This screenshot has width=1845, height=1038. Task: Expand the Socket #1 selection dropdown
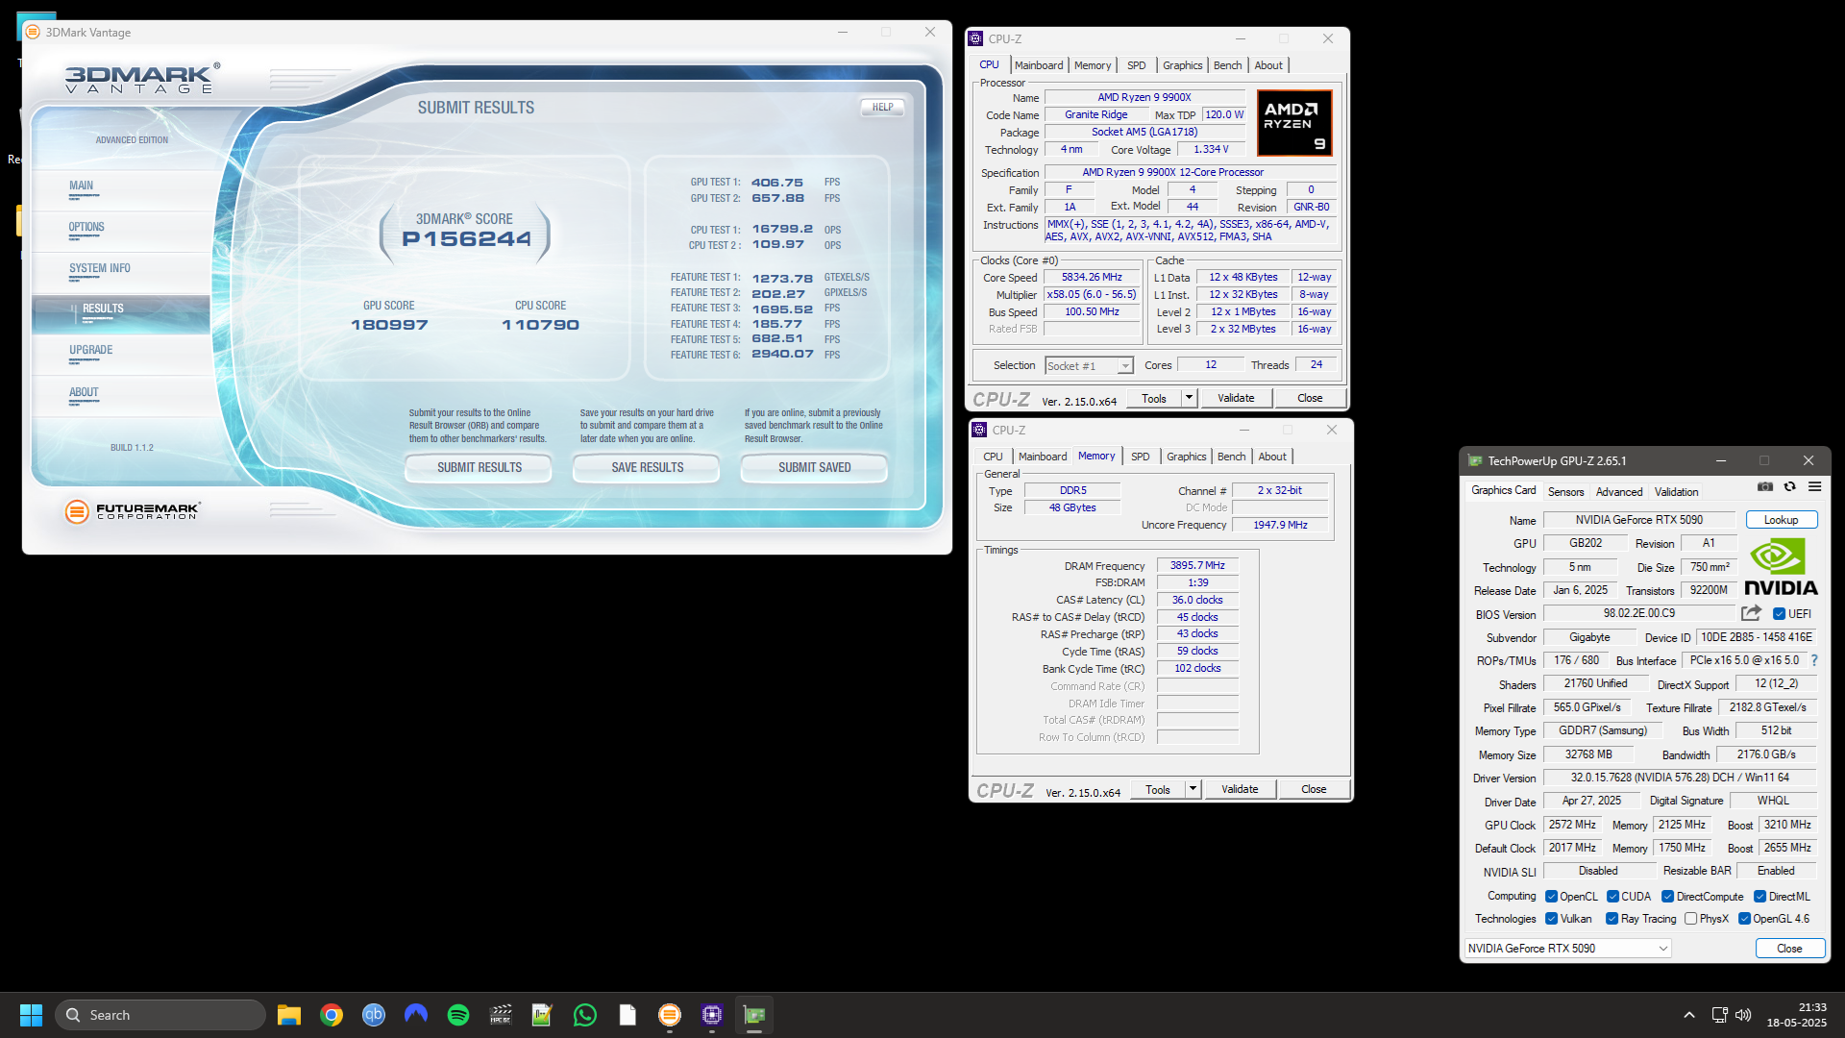[x=1124, y=366]
